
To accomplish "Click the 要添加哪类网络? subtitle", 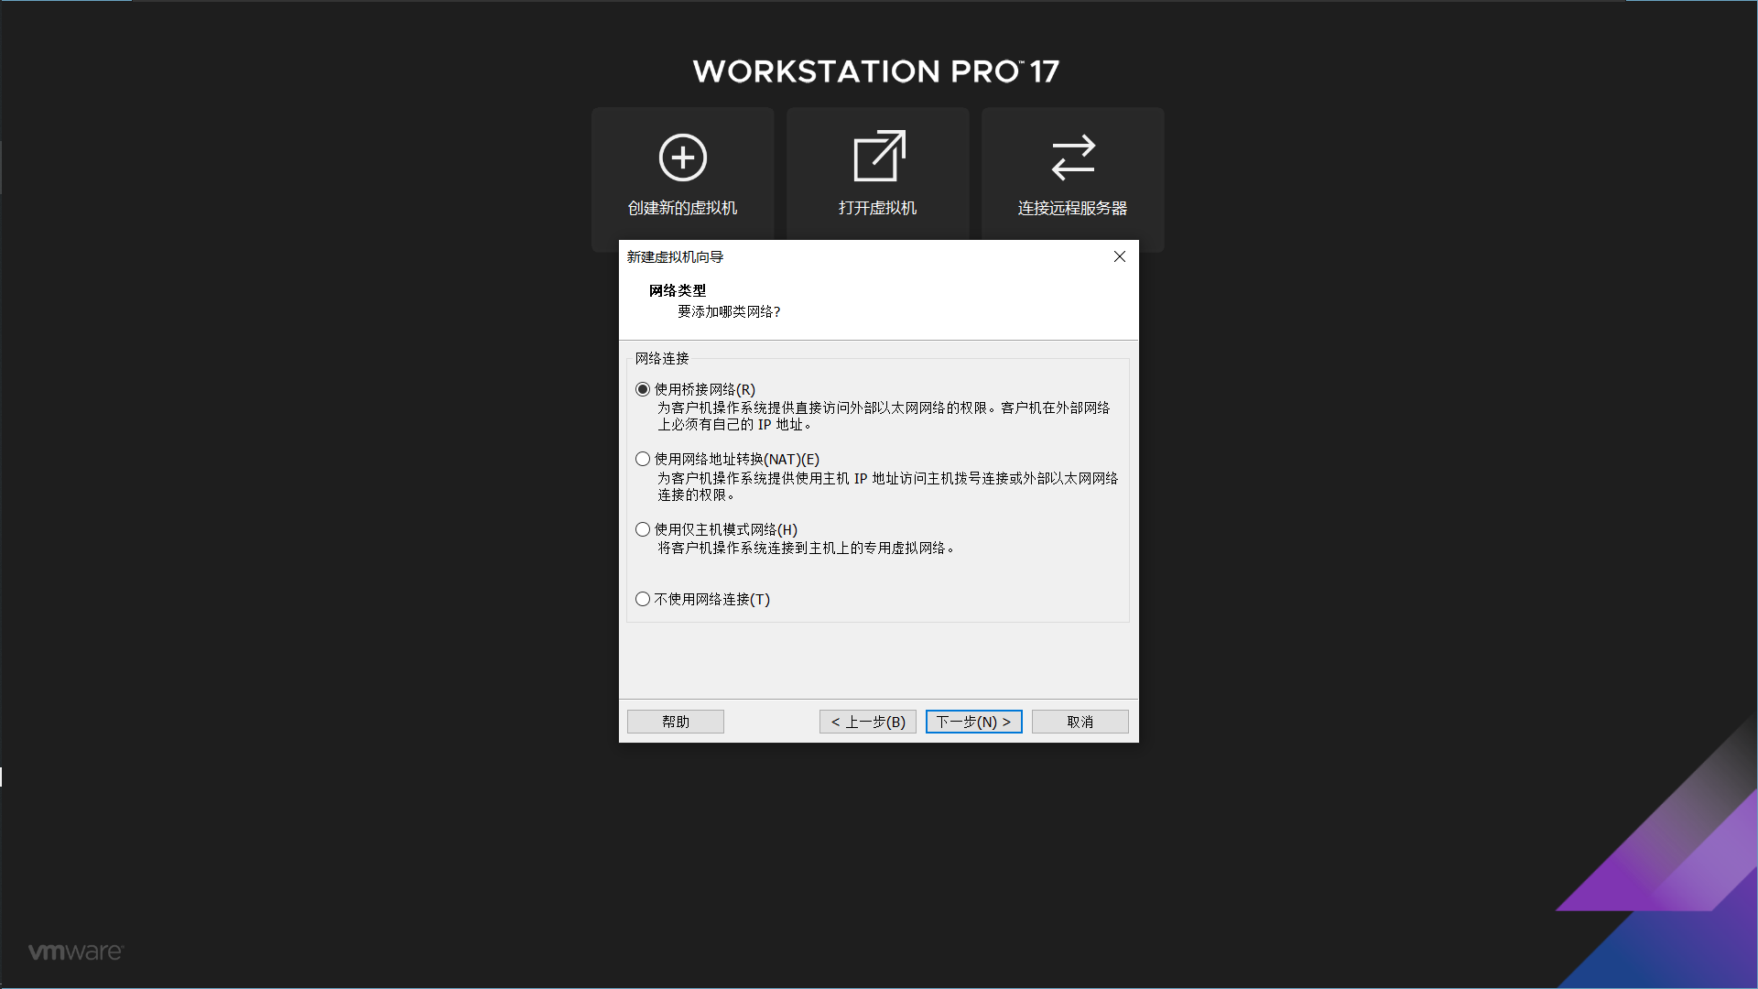I will (x=729, y=311).
